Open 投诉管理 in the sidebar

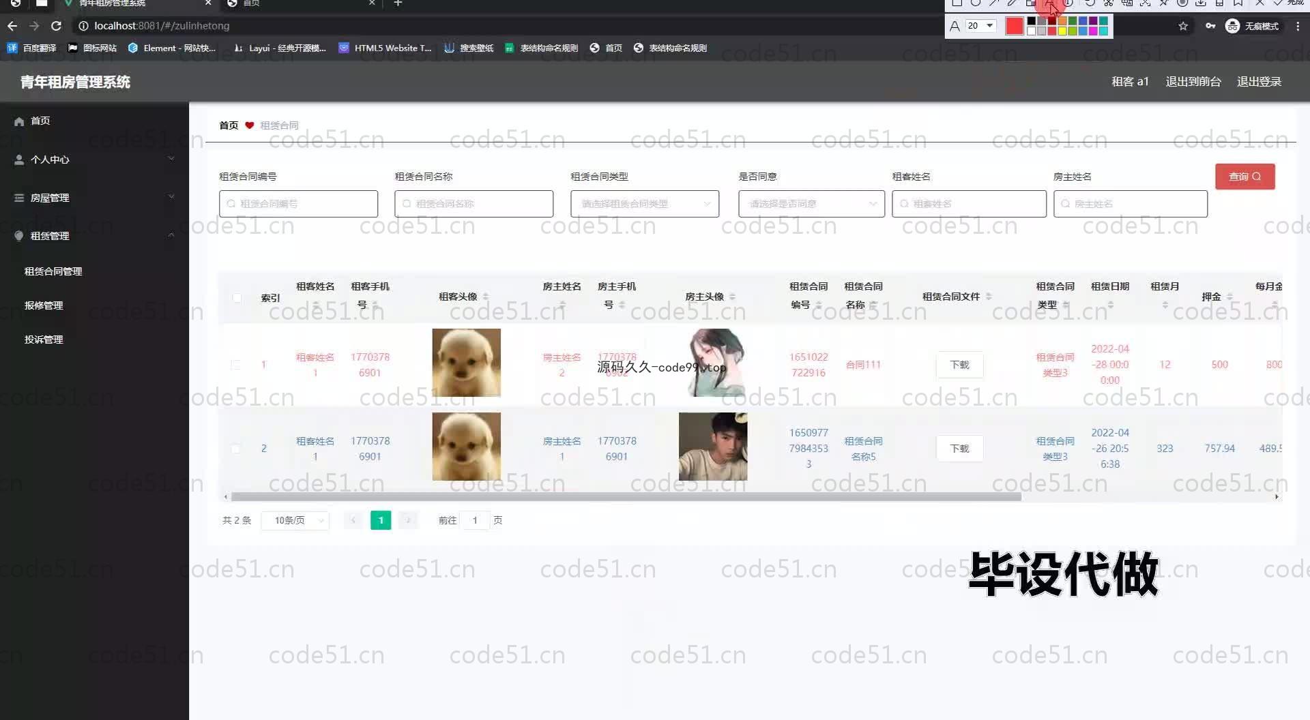[44, 340]
